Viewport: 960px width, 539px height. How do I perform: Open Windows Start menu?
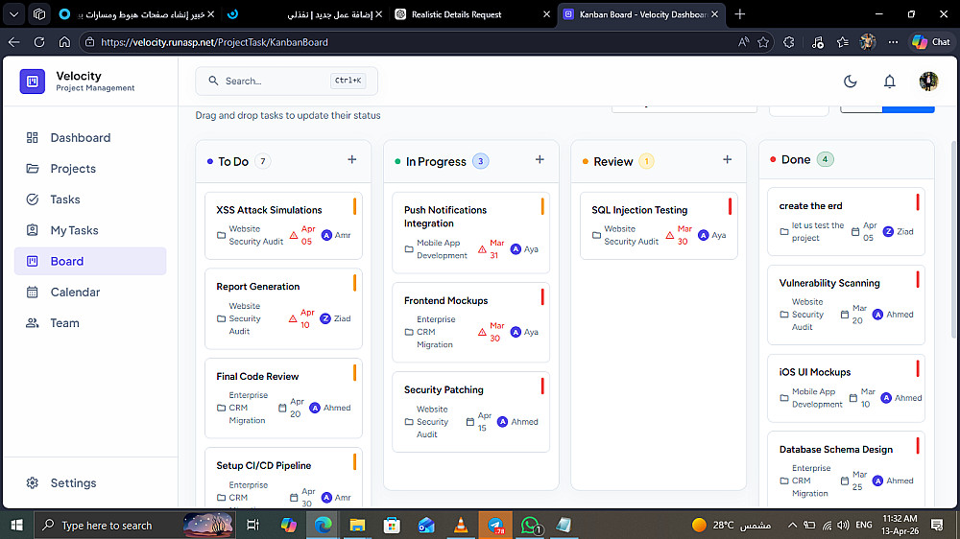click(16, 525)
